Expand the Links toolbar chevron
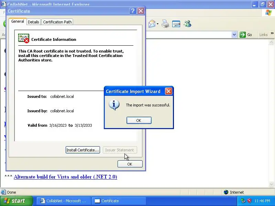275x206 pixels. coord(272,33)
